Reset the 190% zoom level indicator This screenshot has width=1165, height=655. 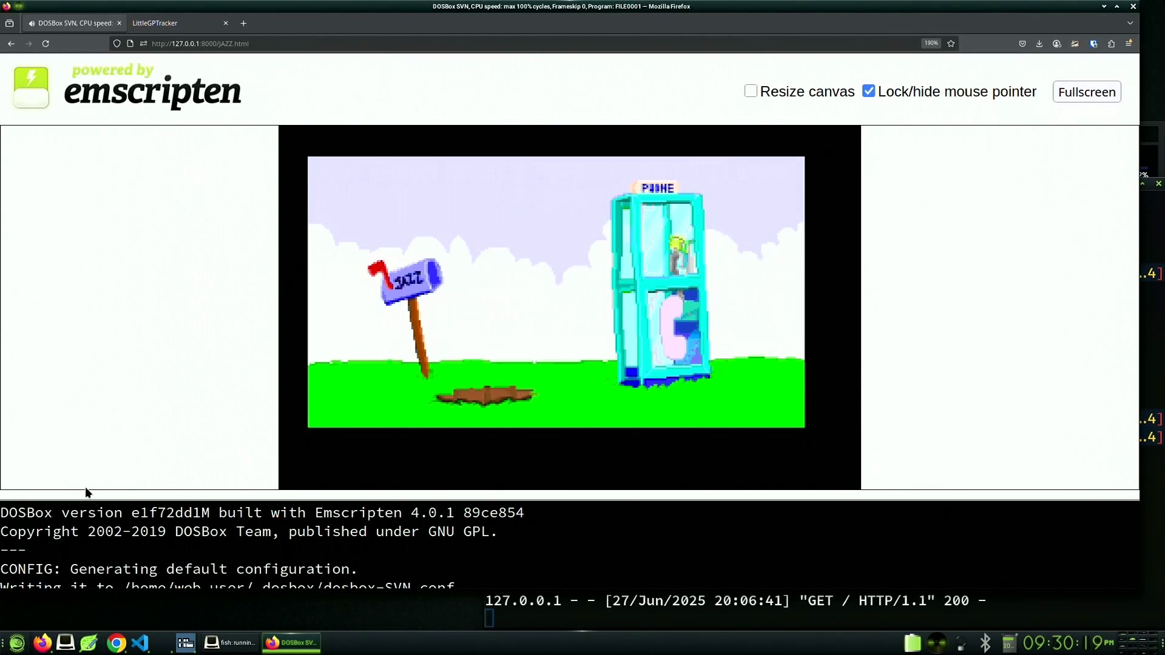(931, 43)
